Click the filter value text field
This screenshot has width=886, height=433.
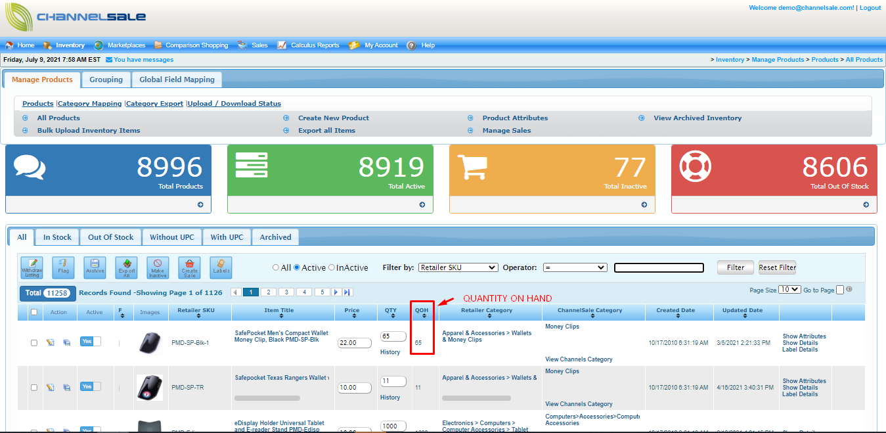pyautogui.click(x=659, y=267)
